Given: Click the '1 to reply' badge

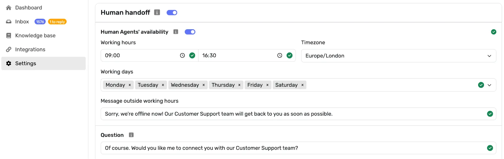Looking at the screenshot, I should click(57, 22).
